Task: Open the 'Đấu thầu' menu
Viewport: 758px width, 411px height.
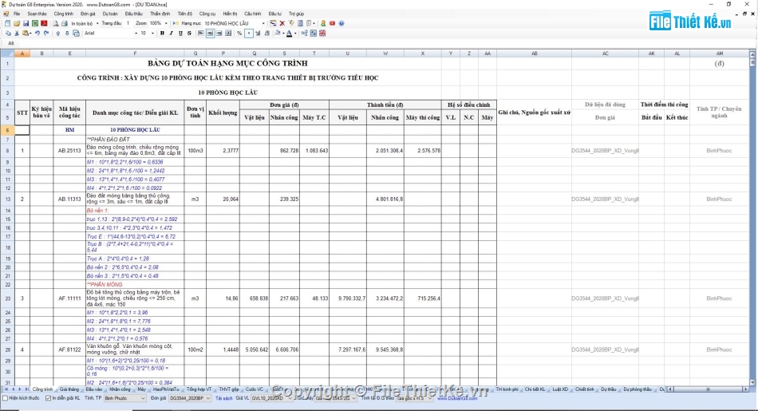Action: pos(134,14)
